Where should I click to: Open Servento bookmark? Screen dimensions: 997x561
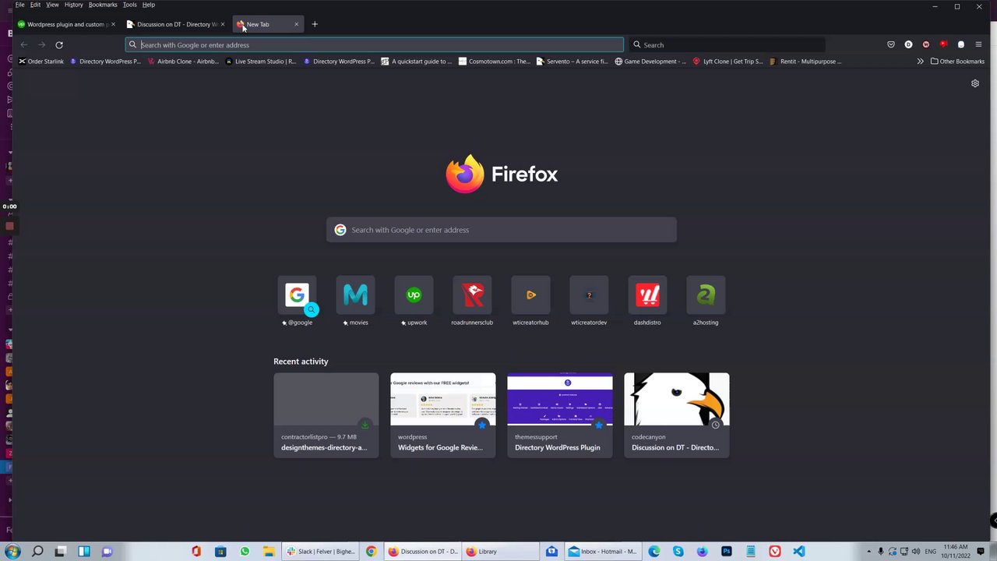click(x=572, y=61)
